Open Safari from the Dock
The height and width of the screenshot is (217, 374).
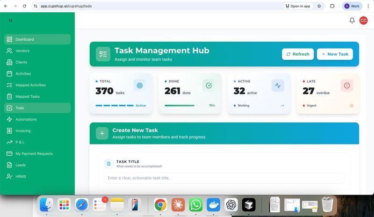pyautogui.click(x=81, y=205)
